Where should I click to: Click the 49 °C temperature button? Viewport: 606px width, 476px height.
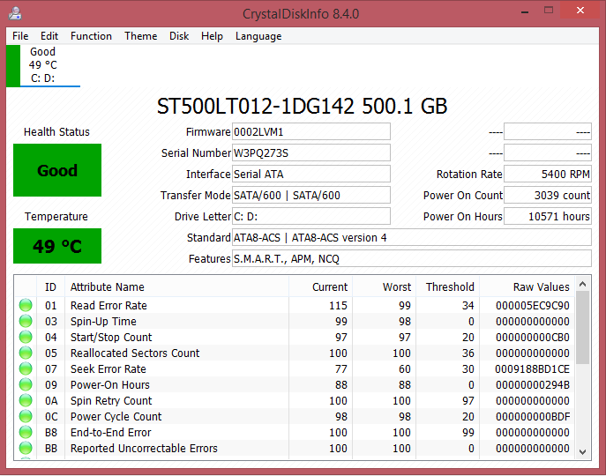tap(57, 246)
